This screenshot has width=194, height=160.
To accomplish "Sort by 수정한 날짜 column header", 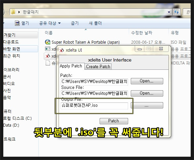I will click(x=142, y=33).
